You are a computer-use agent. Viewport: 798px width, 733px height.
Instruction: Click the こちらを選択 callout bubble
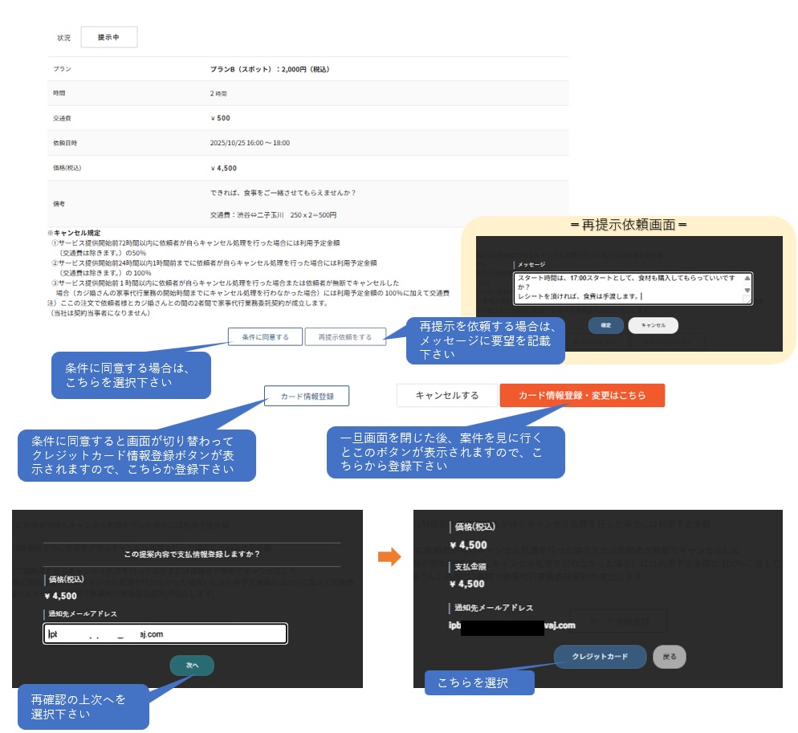(478, 682)
